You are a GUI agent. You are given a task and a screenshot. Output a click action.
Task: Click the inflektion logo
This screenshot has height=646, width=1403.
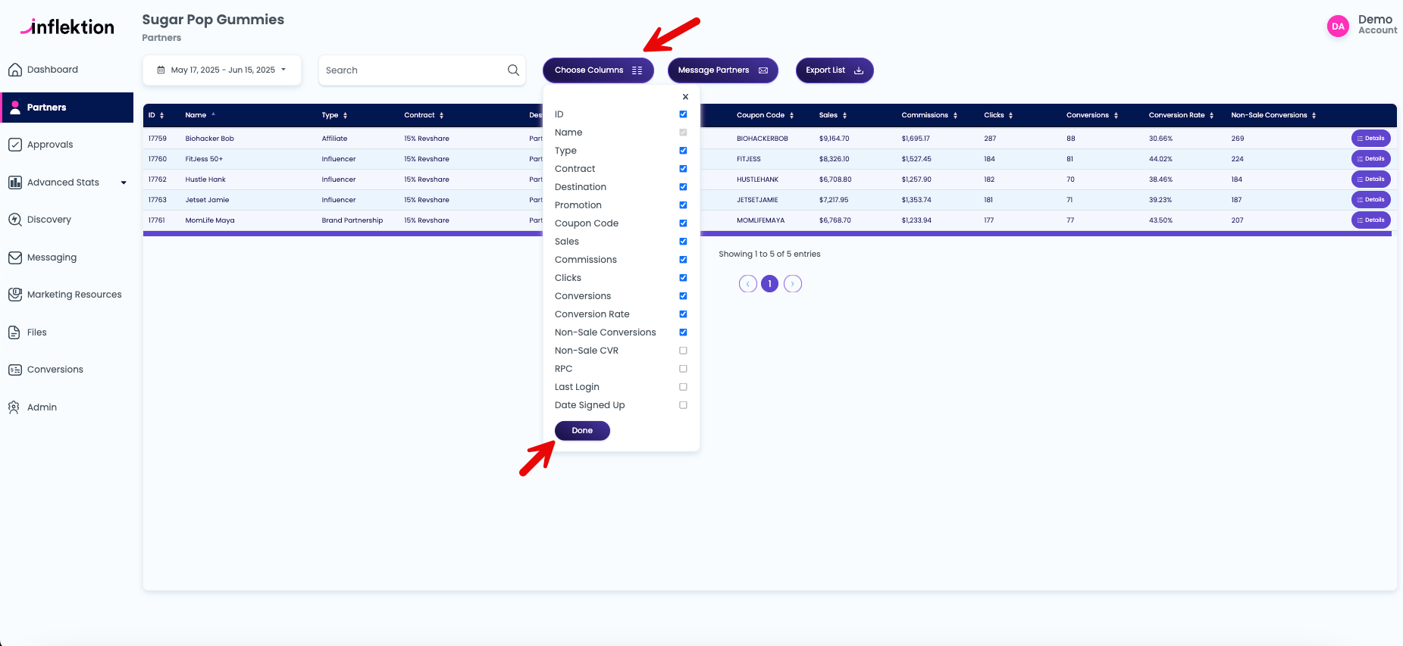[67, 27]
